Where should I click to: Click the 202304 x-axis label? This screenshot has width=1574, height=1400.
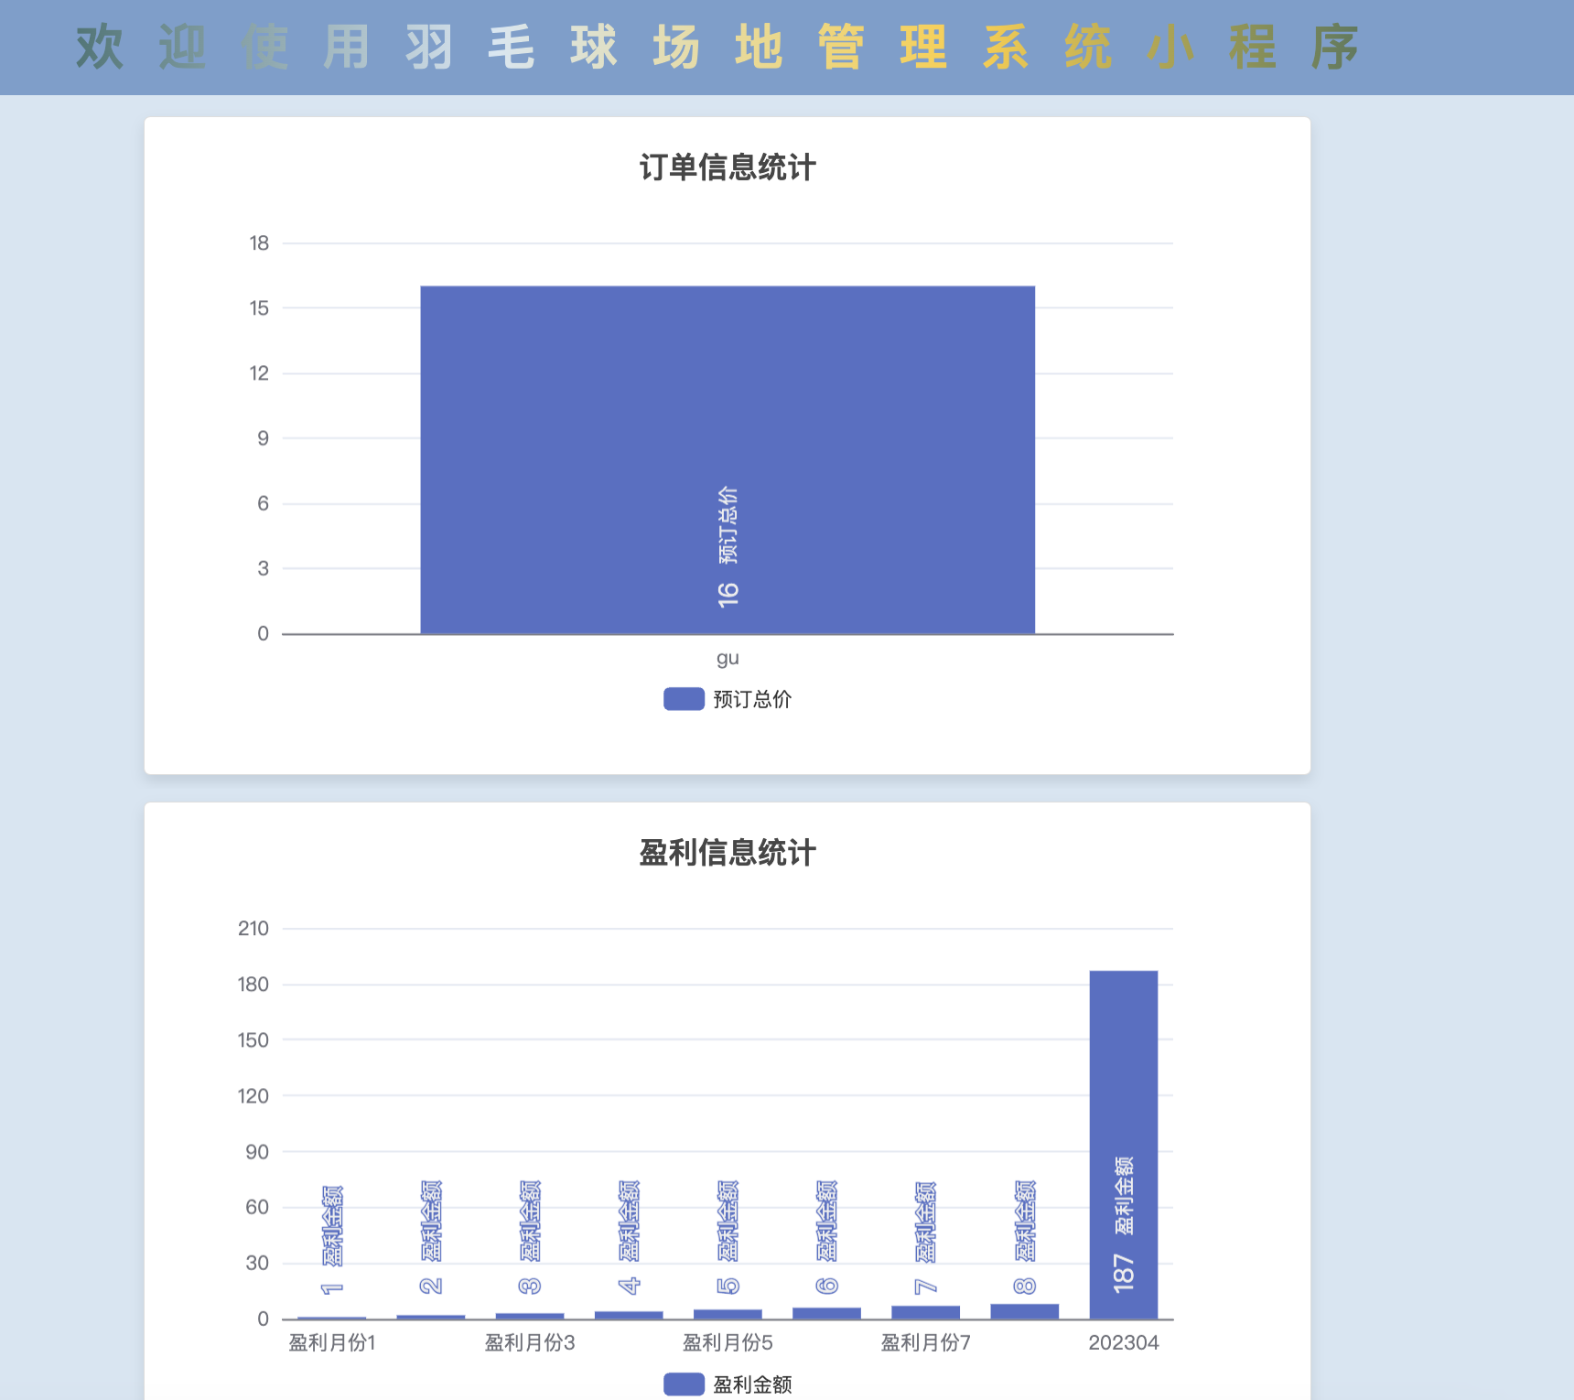point(1124,1342)
